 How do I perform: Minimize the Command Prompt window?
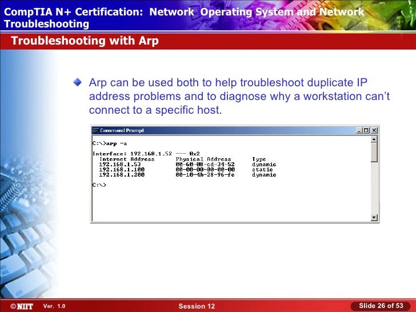coord(359,130)
